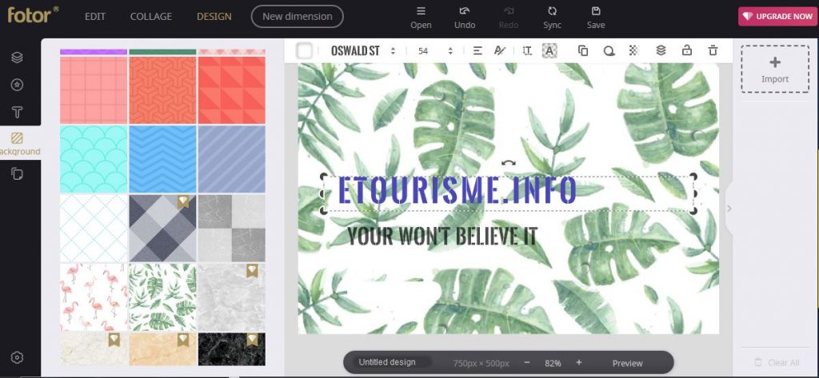
Task: Delete the selected element with trash icon
Action: pyautogui.click(x=713, y=50)
